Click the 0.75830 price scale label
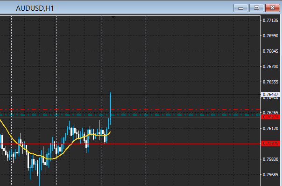This screenshot has height=186, width=282. point(270,159)
